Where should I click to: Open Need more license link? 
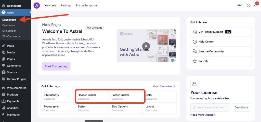tap(203, 115)
